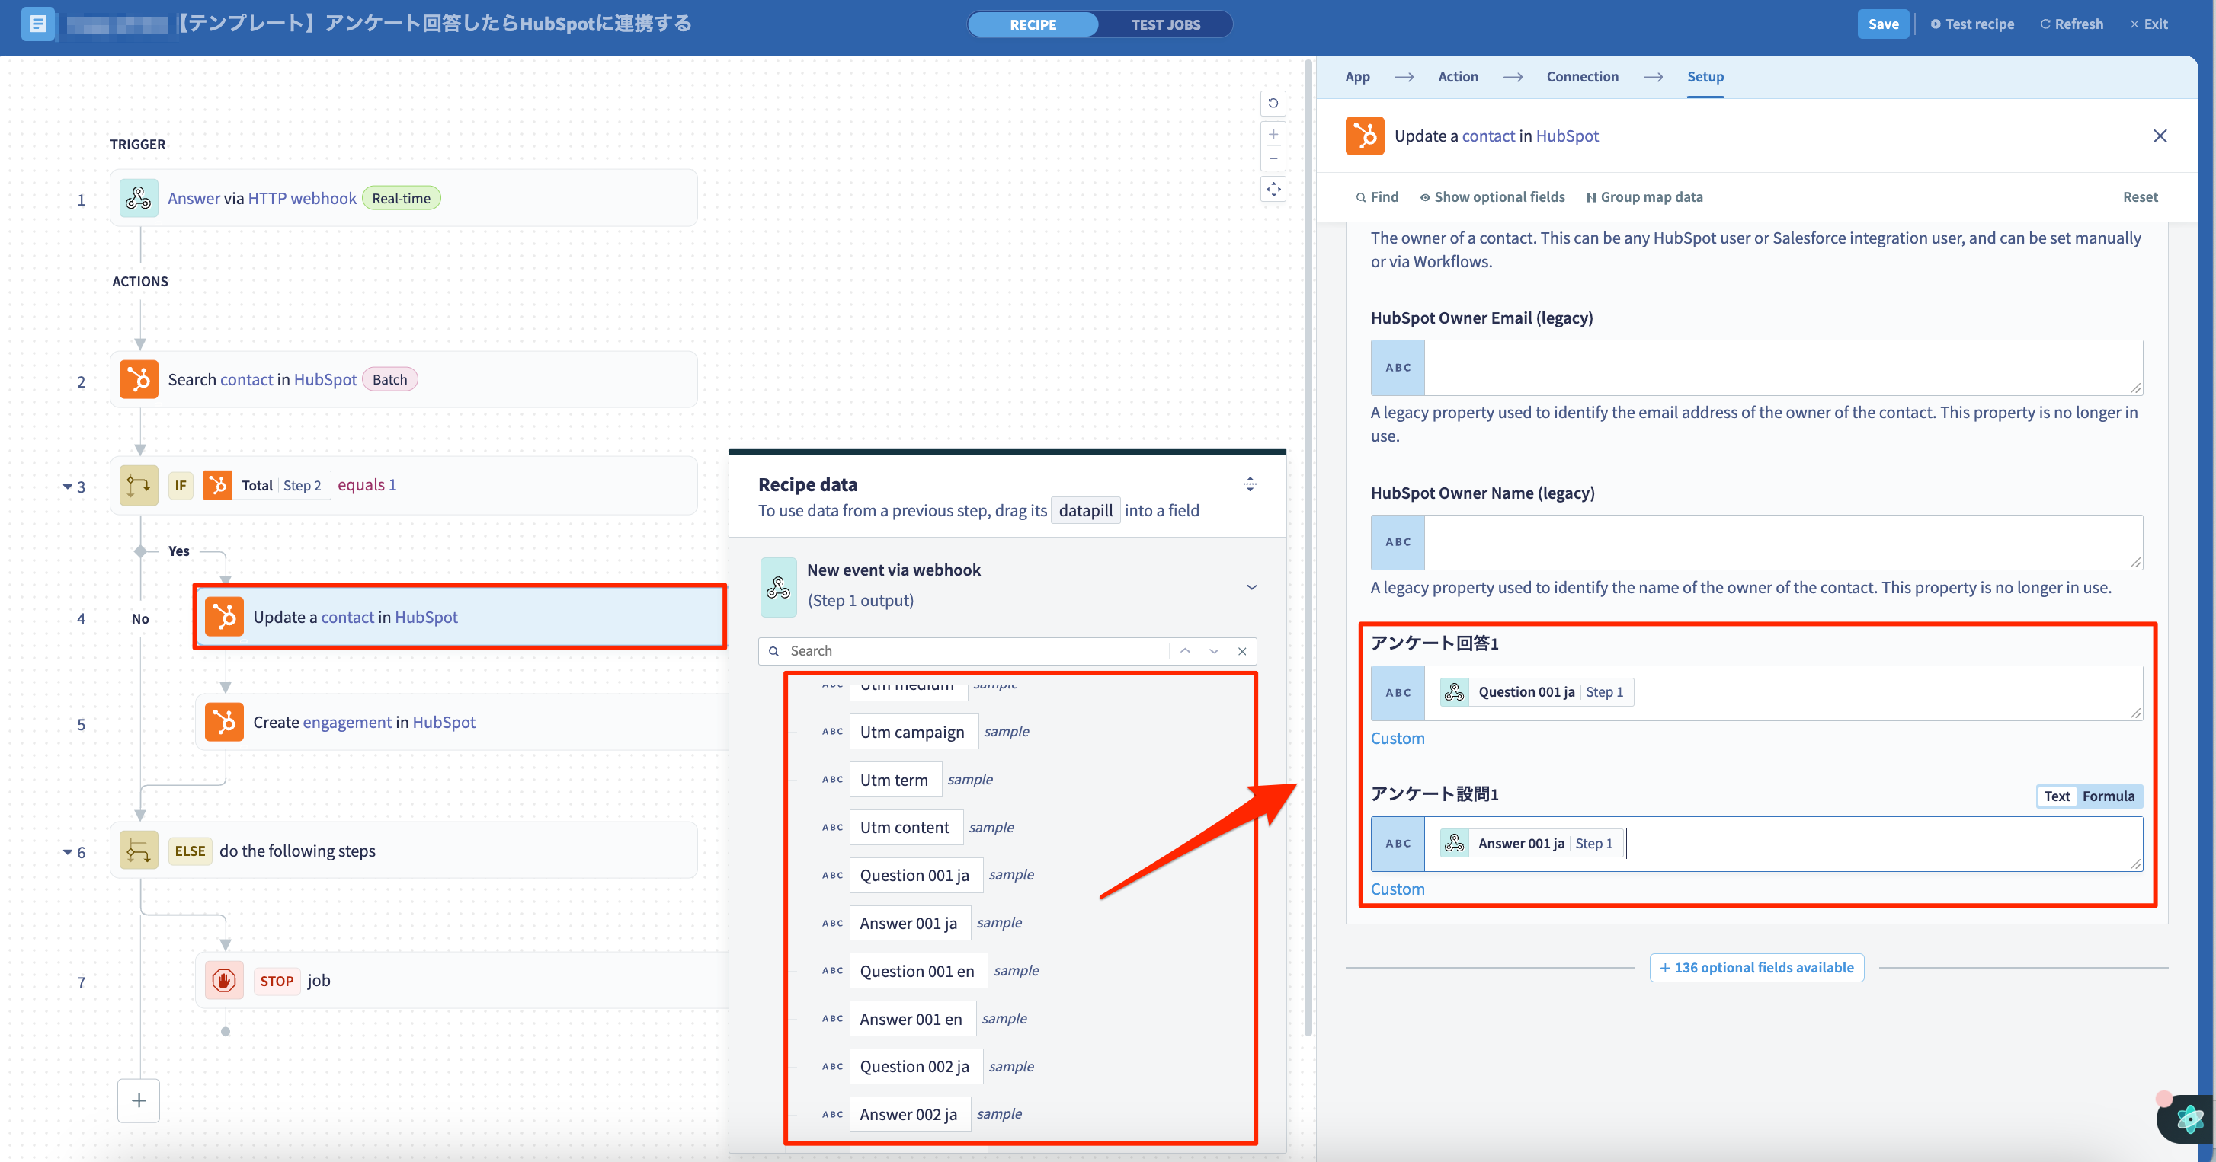Show optional fields in setup panel
The height and width of the screenshot is (1162, 2216).
pyautogui.click(x=1493, y=196)
